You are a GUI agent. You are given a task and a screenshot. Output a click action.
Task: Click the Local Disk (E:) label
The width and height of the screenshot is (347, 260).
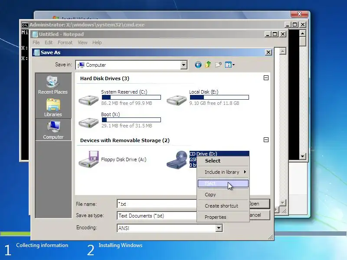point(204,92)
